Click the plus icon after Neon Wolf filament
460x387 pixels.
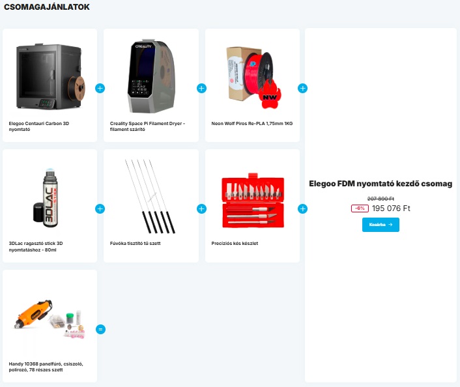pos(302,89)
